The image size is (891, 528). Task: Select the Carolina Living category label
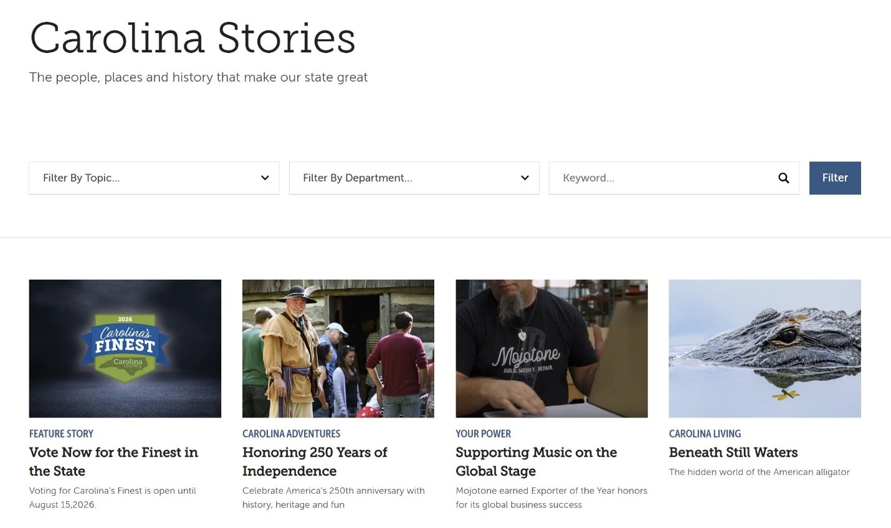tap(705, 434)
